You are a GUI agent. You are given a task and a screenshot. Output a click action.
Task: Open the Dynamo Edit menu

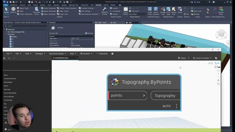click(18, 54)
